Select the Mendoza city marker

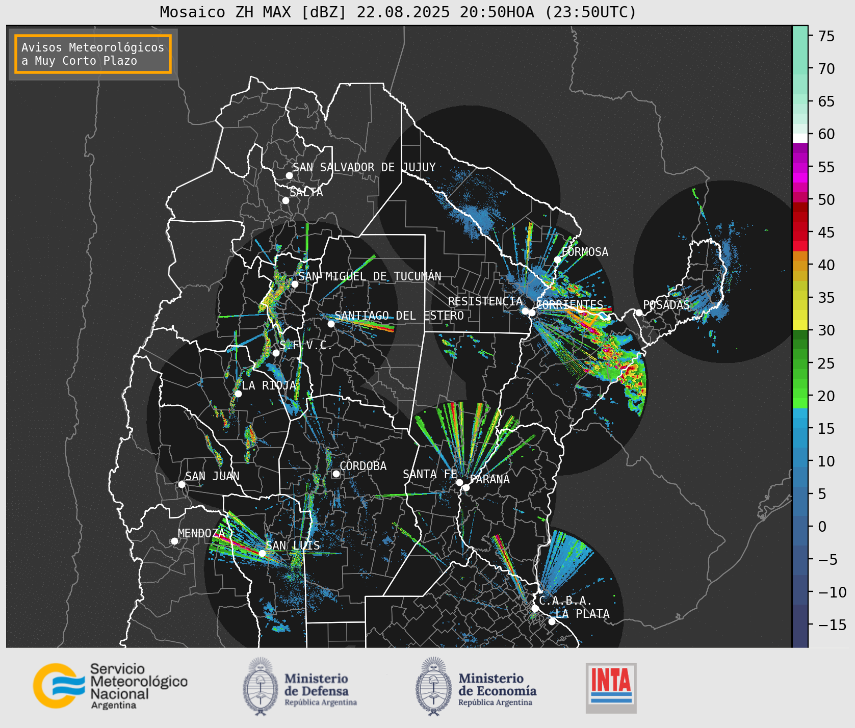(174, 541)
